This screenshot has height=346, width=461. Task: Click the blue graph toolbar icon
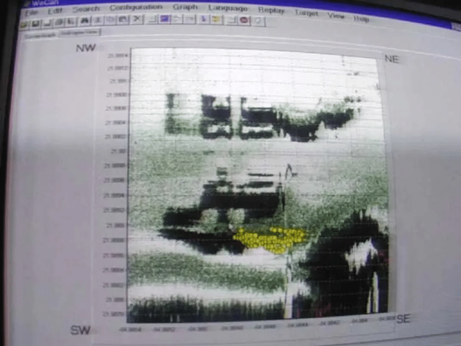tap(165, 19)
